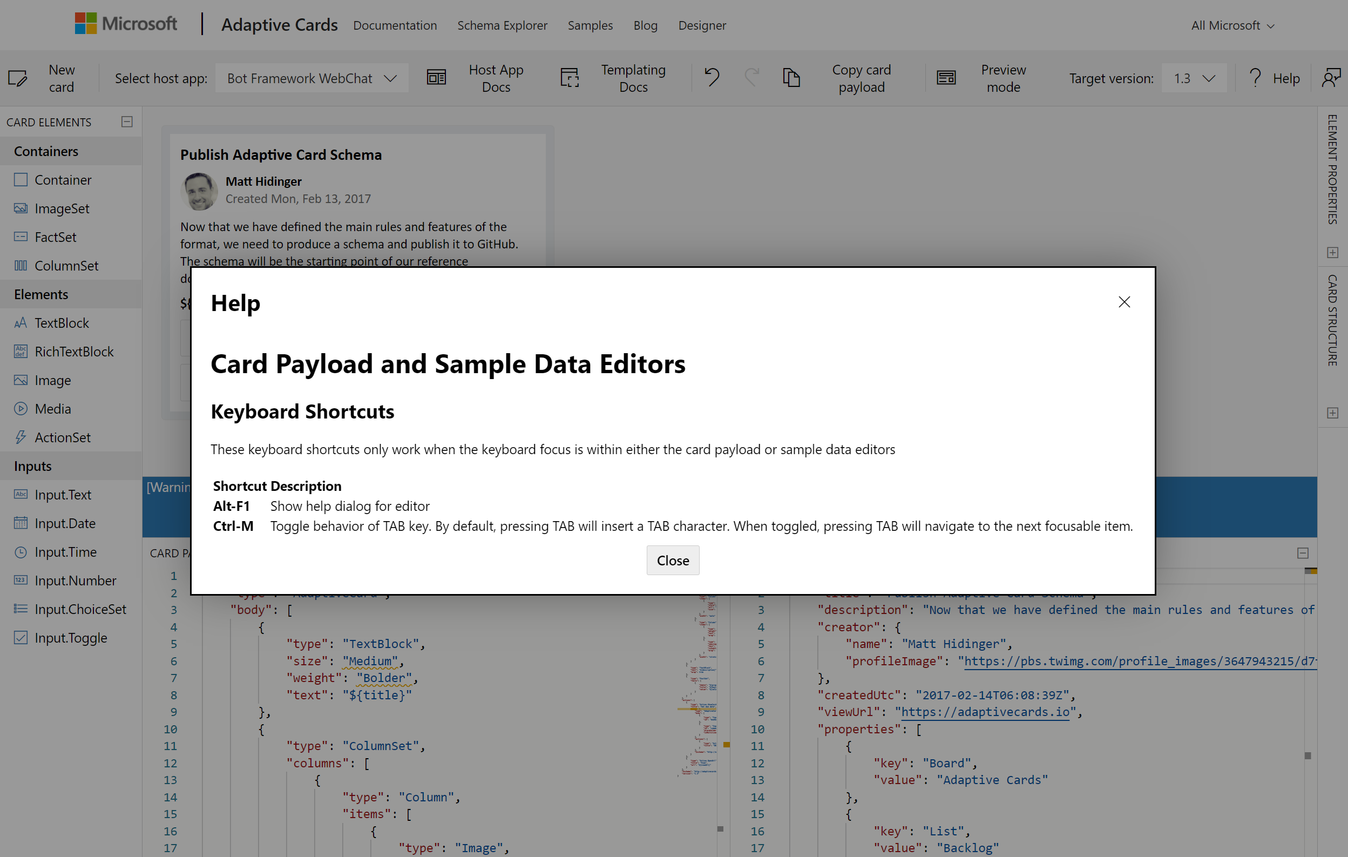
Task: Open the host app dropdown Bot Framework WebChat
Action: click(312, 78)
